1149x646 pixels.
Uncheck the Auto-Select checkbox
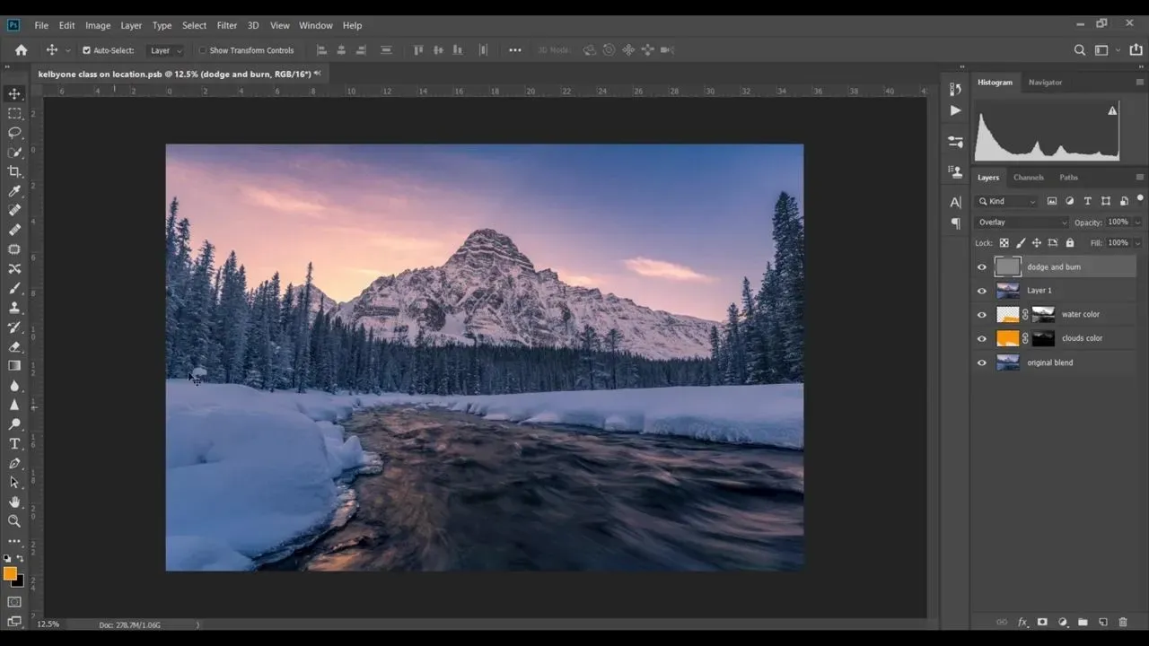(87, 50)
